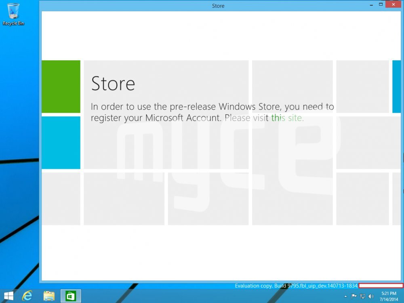The image size is (404, 303).
Task: Visit "this site" link in the Store message
Action: tap(287, 118)
